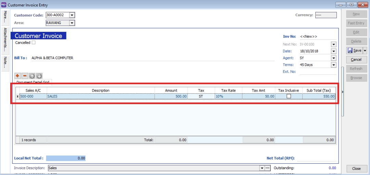The height and width of the screenshot is (175, 370).
Task: Open Date picker dropdown
Action: (334, 51)
